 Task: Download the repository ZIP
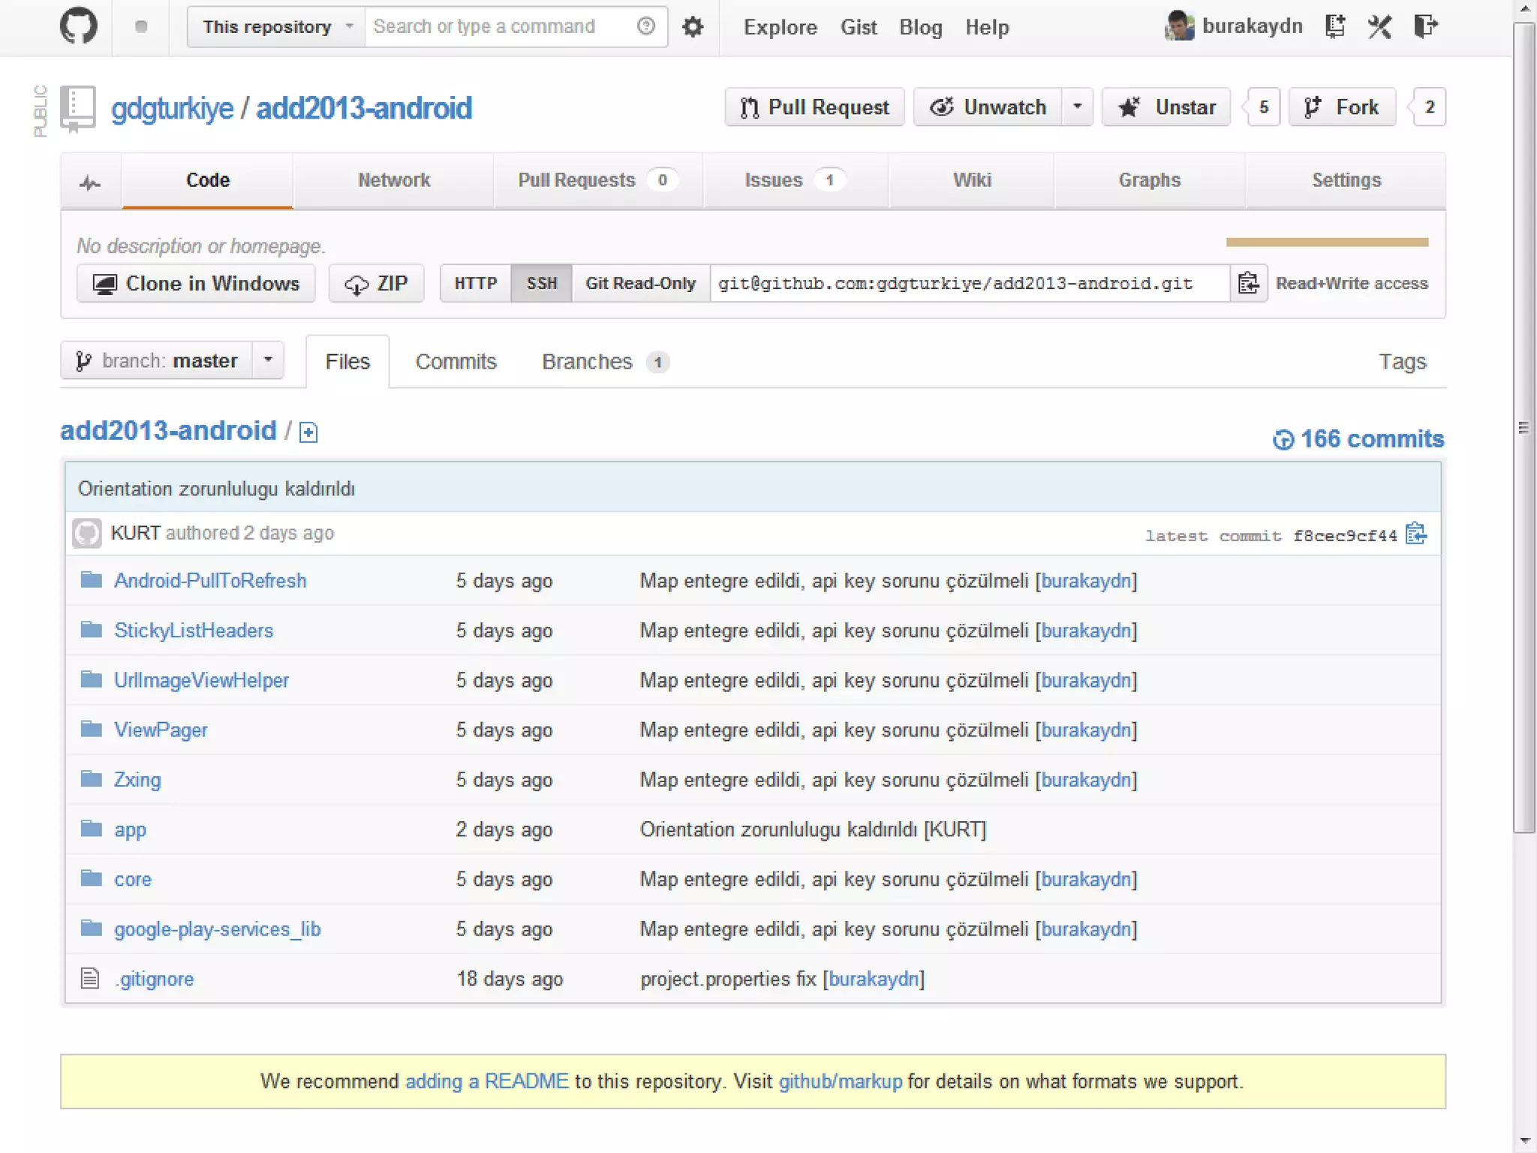coord(376,283)
